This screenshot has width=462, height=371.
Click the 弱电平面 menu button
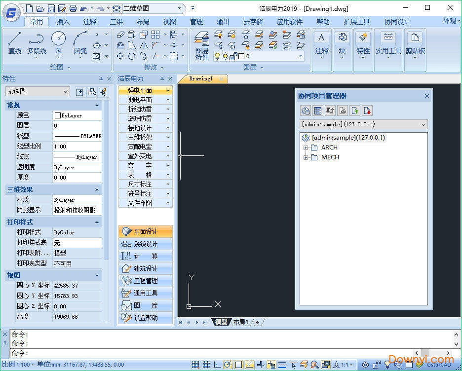point(146,100)
